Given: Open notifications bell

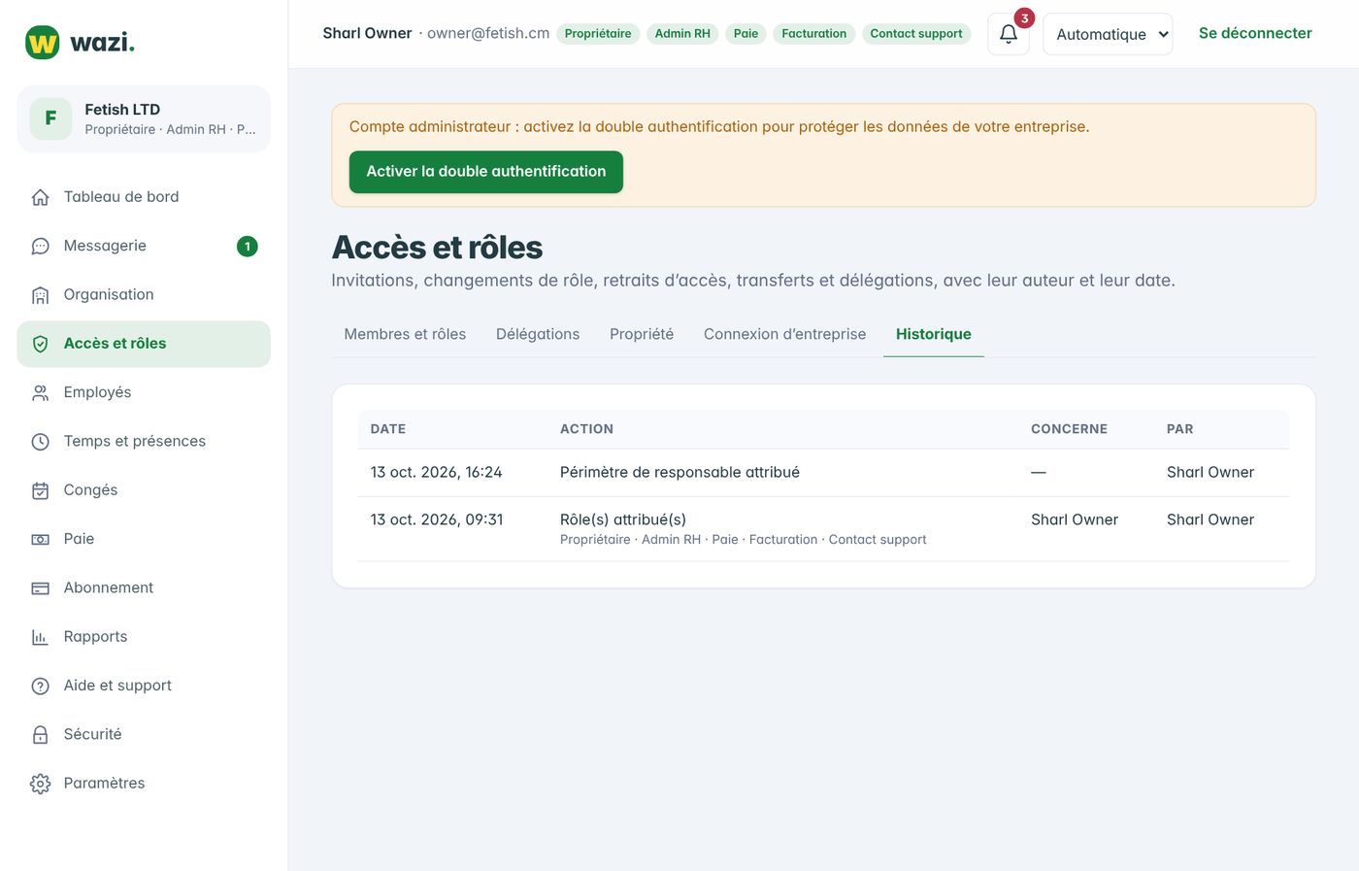Looking at the screenshot, I should tap(1009, 34).
